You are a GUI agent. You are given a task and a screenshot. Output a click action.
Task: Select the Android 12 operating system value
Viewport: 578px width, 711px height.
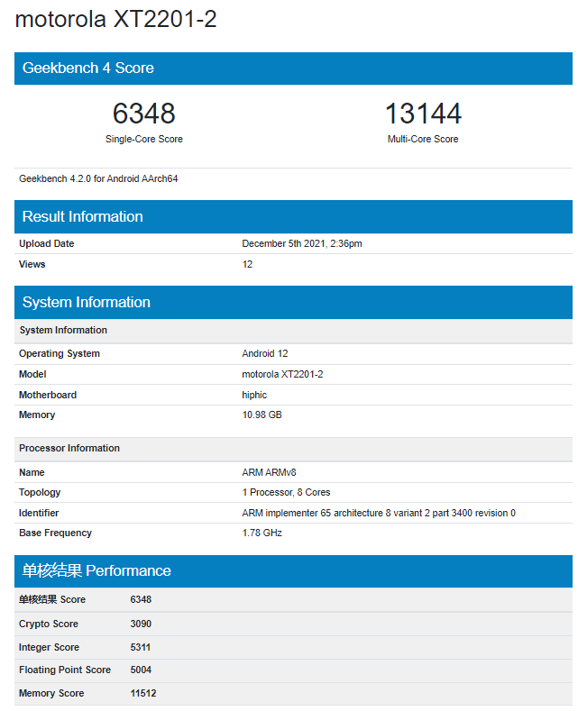pos(264,353)
